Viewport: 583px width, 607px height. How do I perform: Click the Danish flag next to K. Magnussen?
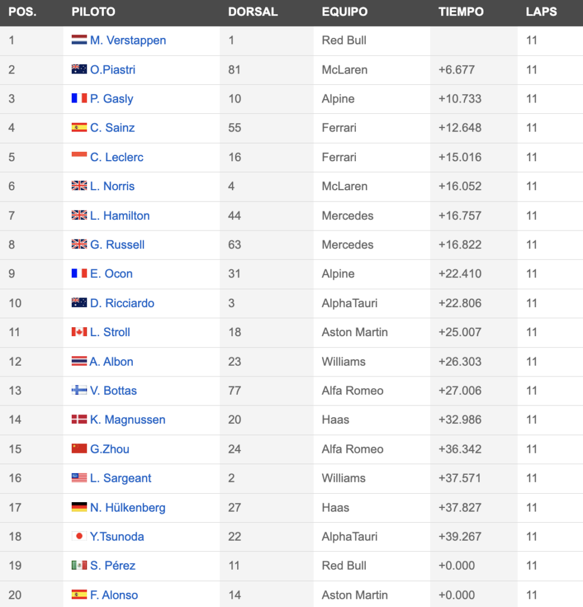point(79,419)
